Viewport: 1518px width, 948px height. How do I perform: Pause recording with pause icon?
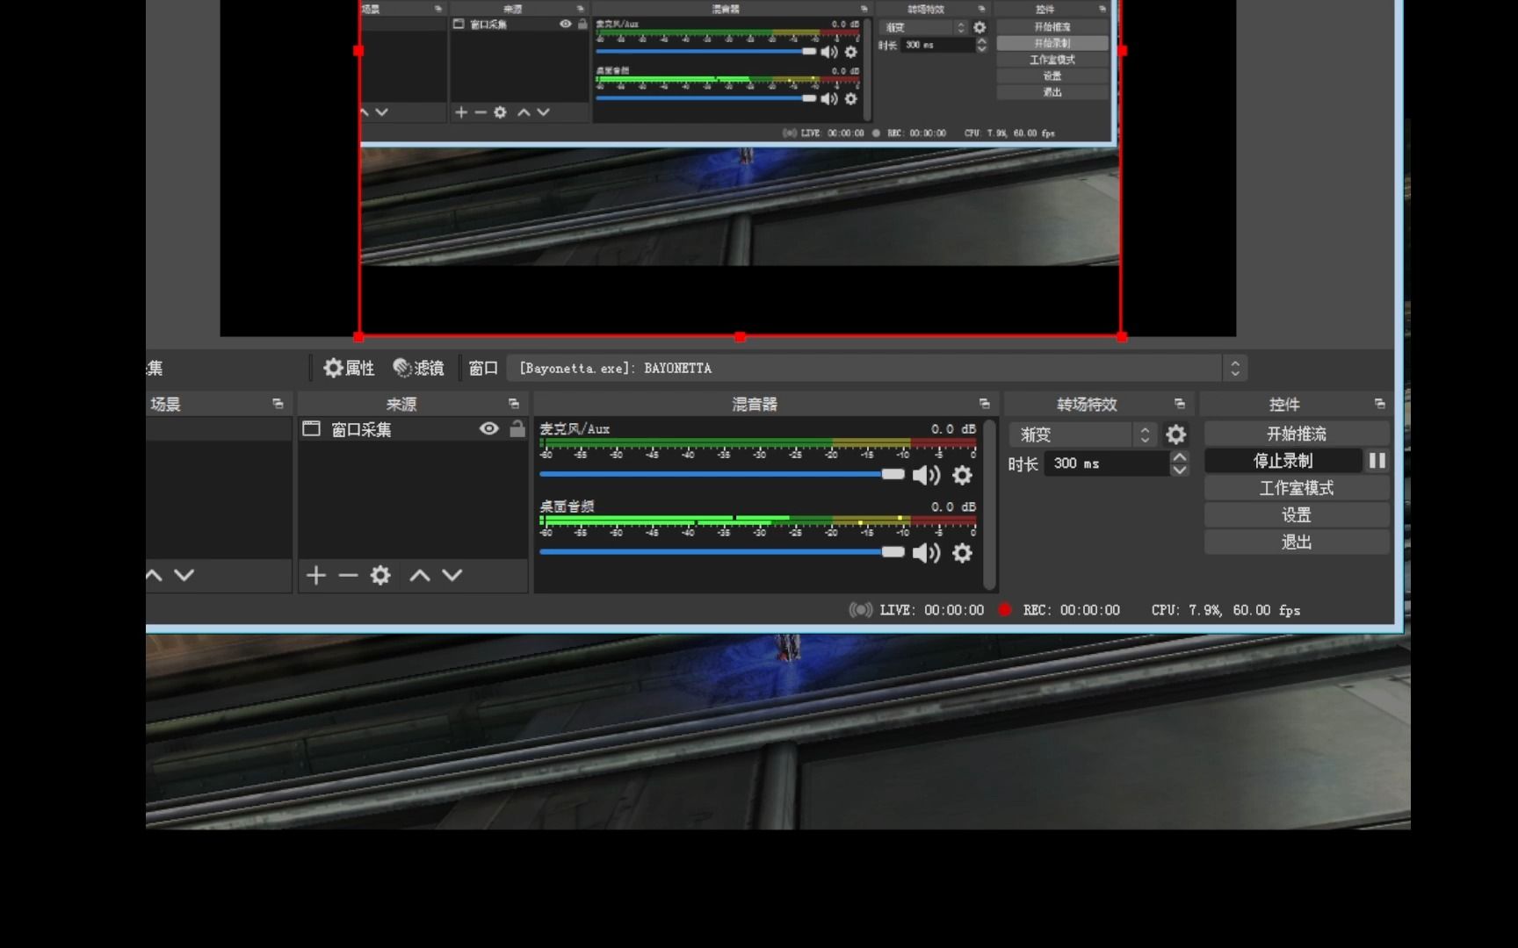1377,461
